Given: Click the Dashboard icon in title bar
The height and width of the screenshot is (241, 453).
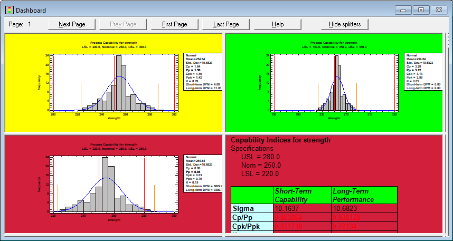Looking at the screenshot, I should click(8, 10).
